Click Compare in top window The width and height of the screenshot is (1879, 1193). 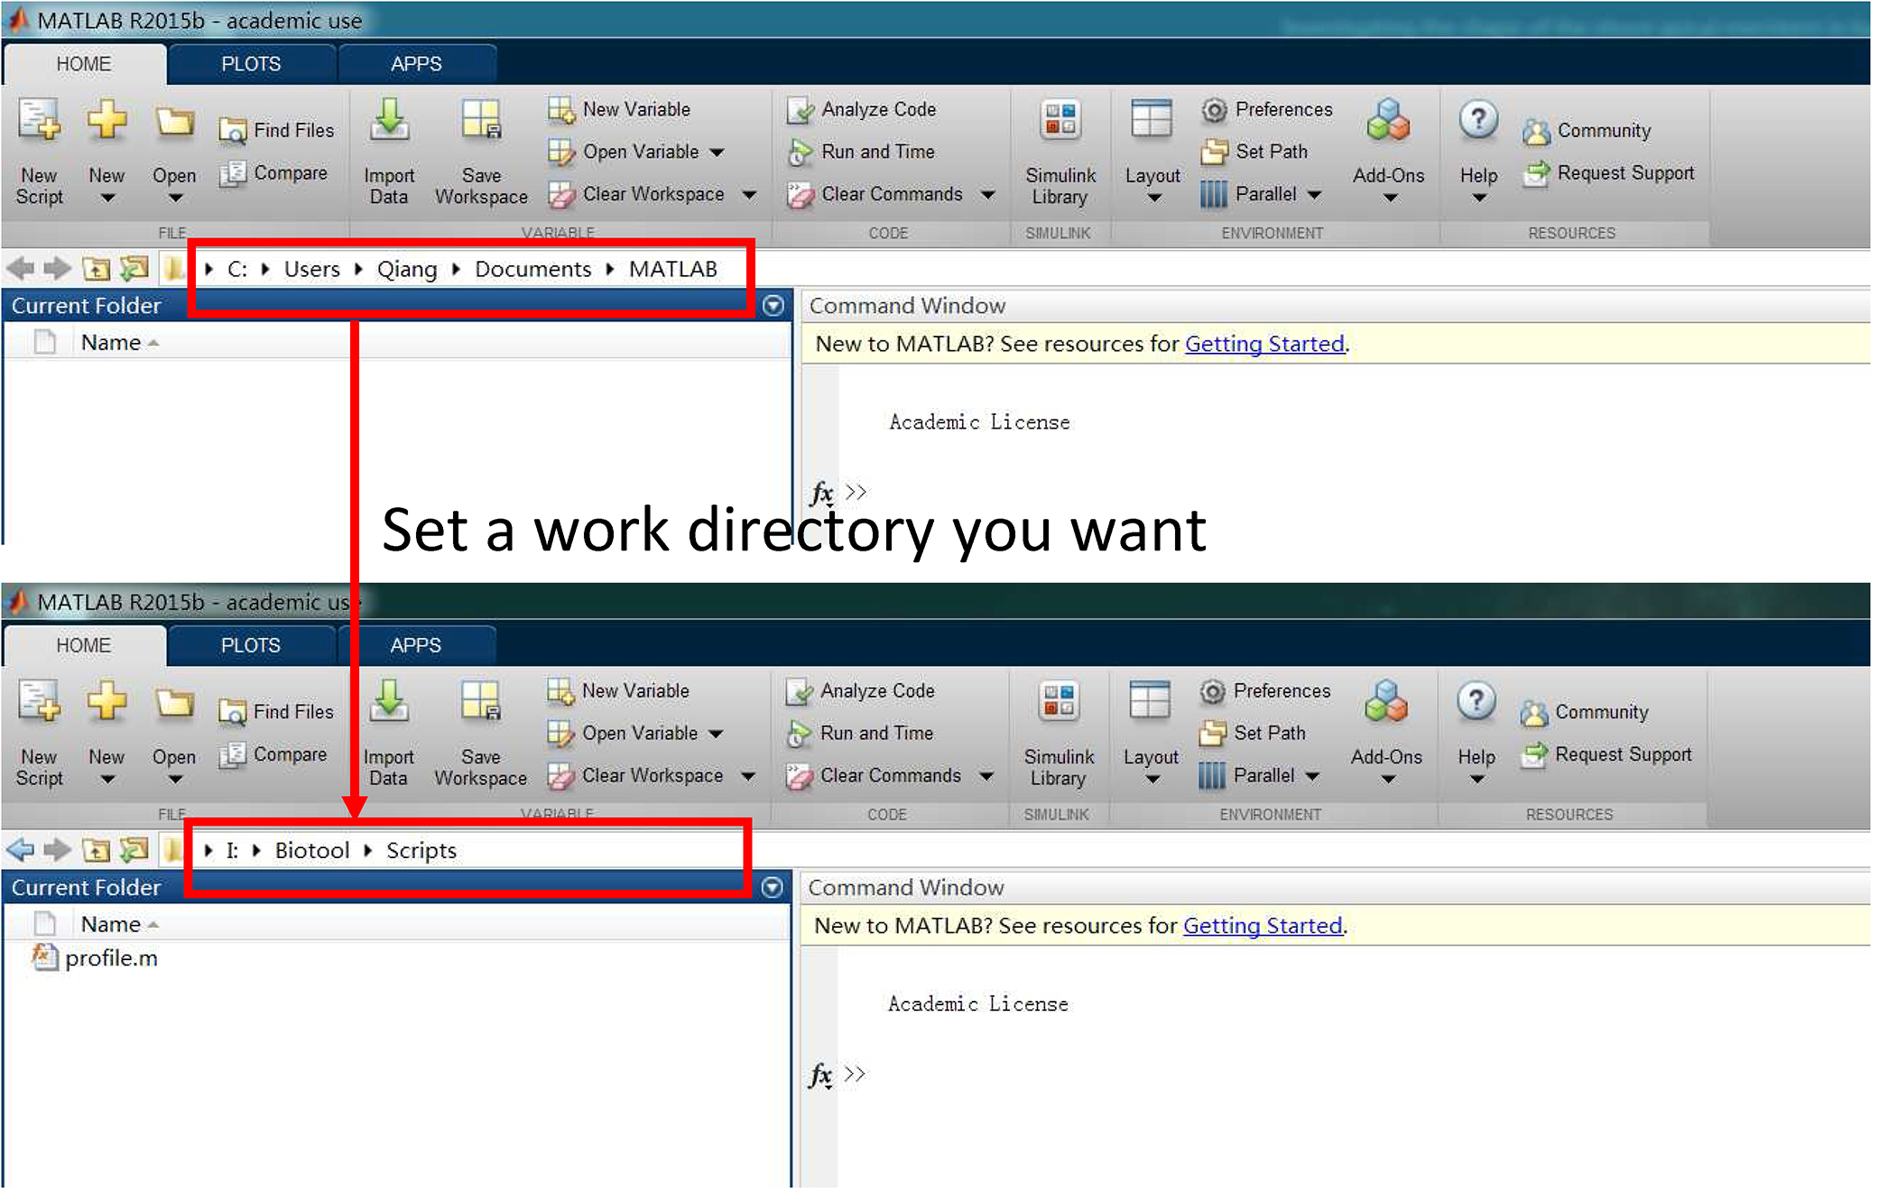pyautogui.click(x=273, y=172)
